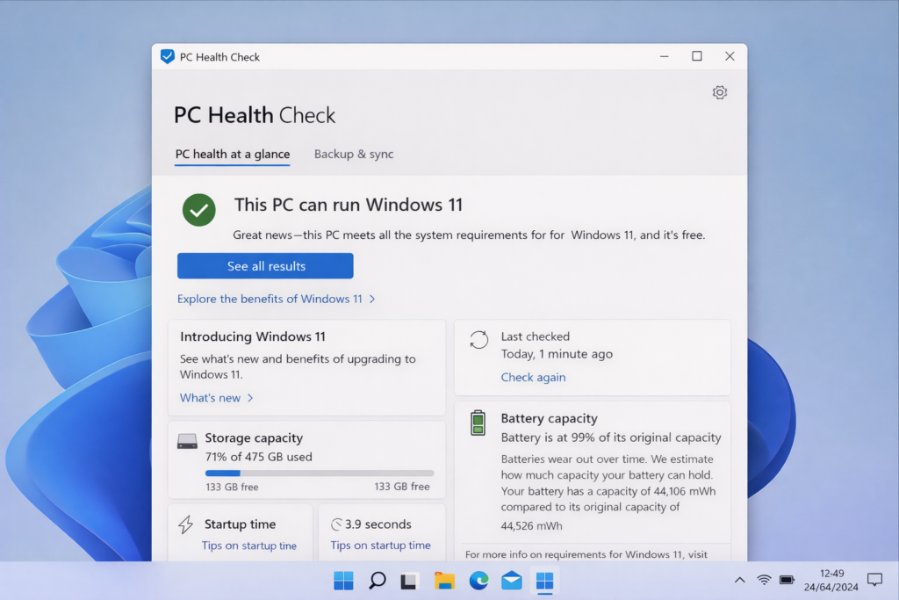This screenshot has width=899, height=600.
Task: Click the See all results button
Action: 264,265
